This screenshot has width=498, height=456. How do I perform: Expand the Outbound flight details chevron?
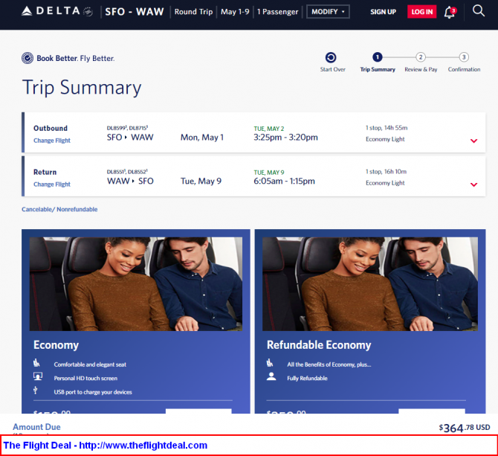(473, 141)
